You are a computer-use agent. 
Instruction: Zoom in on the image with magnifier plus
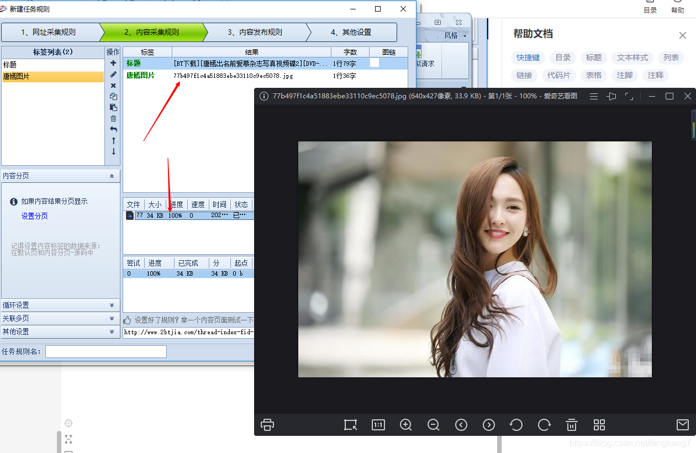(406, 425)
